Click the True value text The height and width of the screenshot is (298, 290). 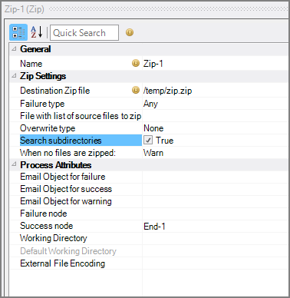click(x=165, y=141)
